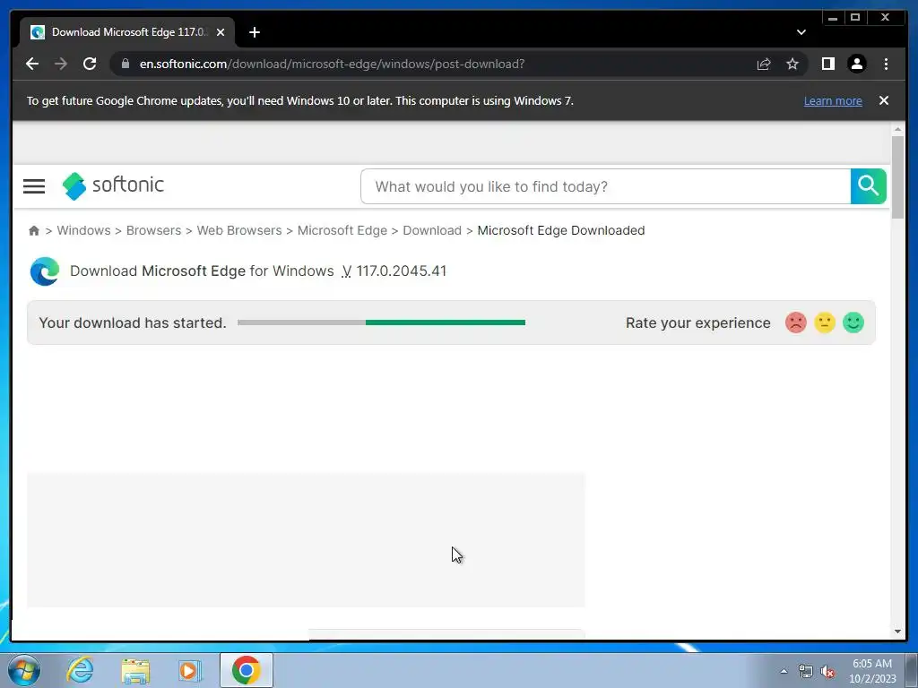Click "Your download has started." text

133,322
